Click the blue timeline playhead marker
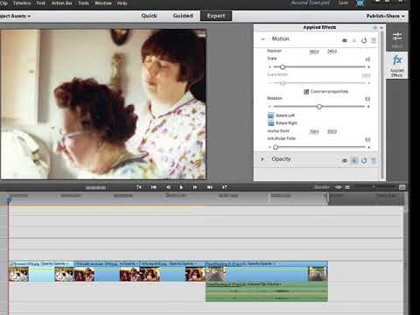The width and height of the screenshot is (420, 315). [9, 199]
